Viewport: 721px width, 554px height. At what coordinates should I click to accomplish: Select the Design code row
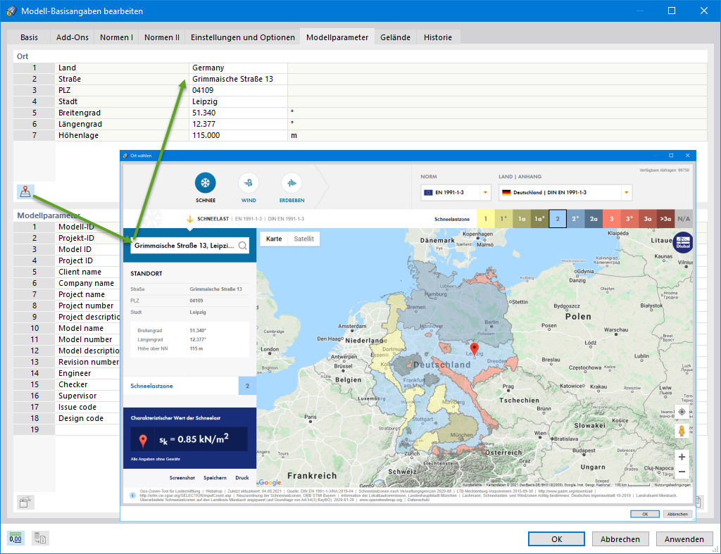tap(67, 418)
